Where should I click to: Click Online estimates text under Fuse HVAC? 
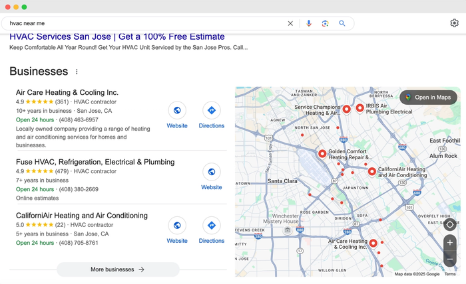(x=37, y=198)
